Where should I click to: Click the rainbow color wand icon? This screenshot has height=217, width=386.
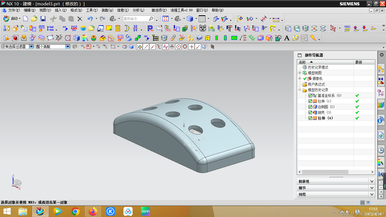pos(85,38)
